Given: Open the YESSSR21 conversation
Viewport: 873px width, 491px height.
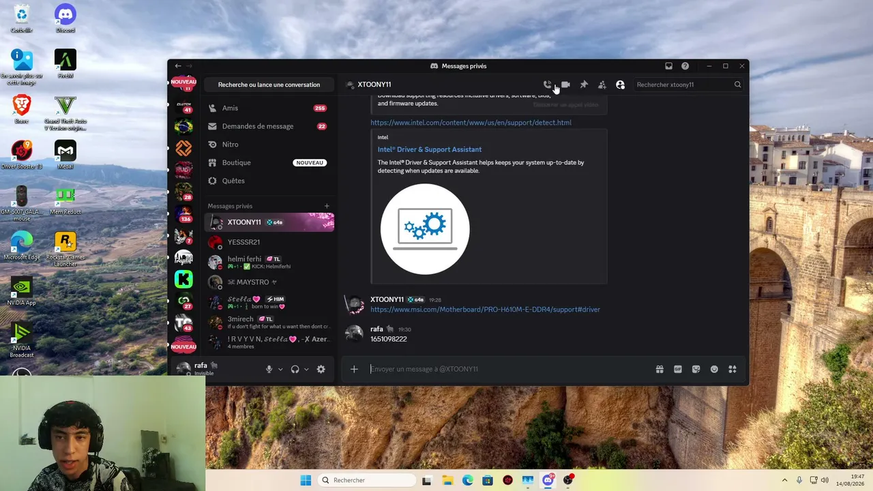Looking at the screenshot, I should (x=269, y=242).
